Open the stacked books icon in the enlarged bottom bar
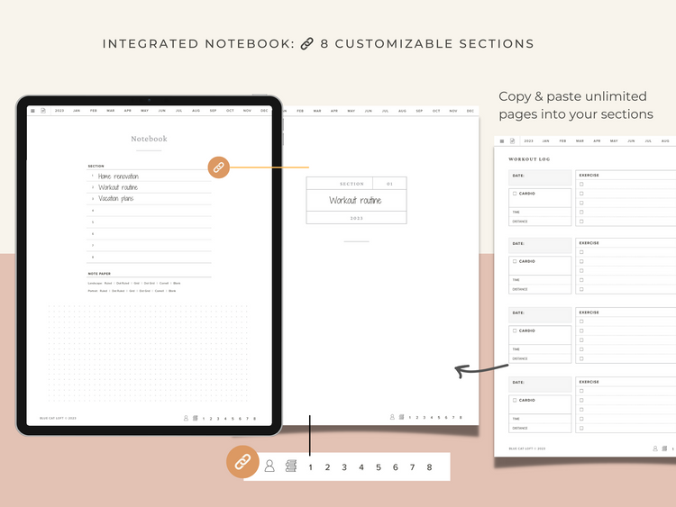 [x=291, y=466]
